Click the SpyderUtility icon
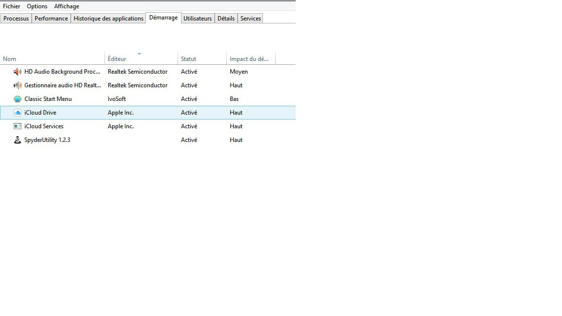562x316 pixels. click(x=17, y=140)
